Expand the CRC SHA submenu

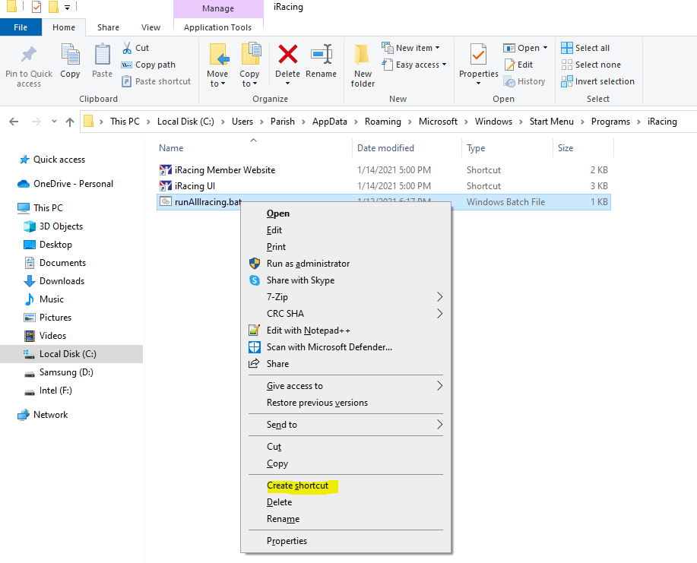346,314
